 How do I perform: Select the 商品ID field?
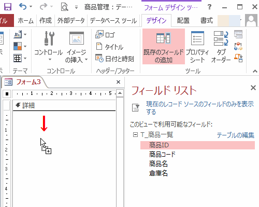coord(197,145)
